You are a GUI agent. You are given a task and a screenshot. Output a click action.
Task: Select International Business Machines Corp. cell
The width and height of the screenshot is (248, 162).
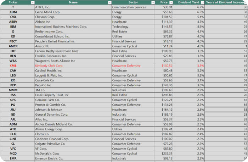click(x=73, y=27)
